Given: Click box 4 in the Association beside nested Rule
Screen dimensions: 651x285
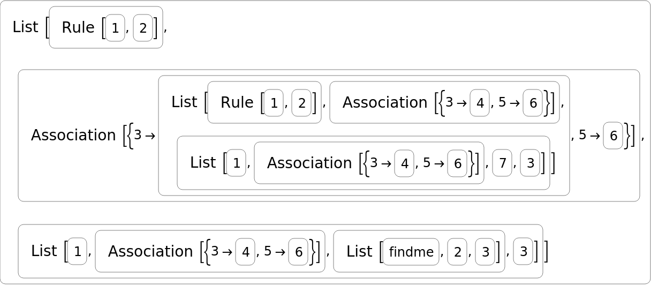Looking at the screenshot, I should click(480, 103).
